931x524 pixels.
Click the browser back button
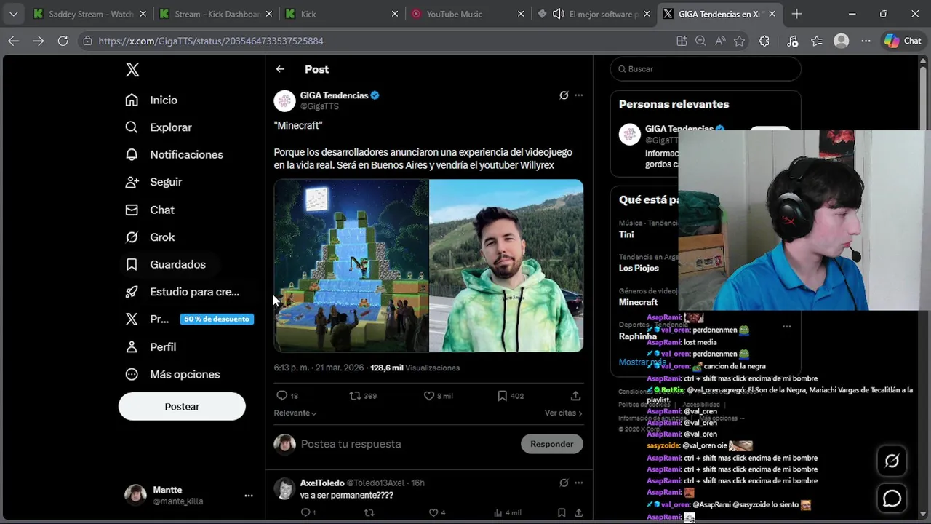(x=13, y=41)
